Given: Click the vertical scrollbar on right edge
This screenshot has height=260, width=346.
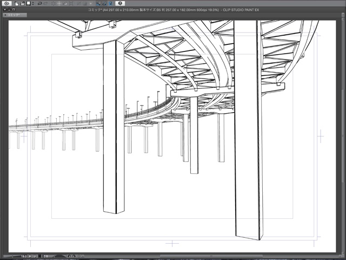Looking at the screenshot, I should 343,137.
